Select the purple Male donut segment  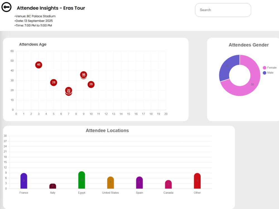click(x=227, y=67)
